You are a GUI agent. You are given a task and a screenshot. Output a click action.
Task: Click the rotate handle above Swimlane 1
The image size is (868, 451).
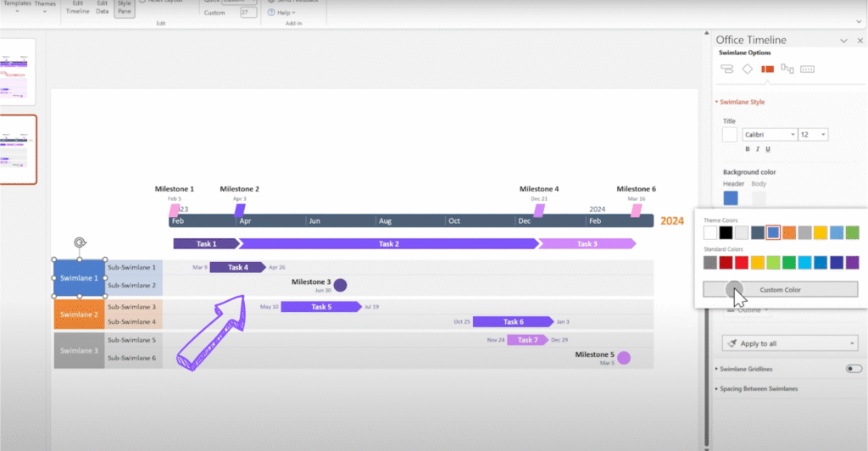80,242
